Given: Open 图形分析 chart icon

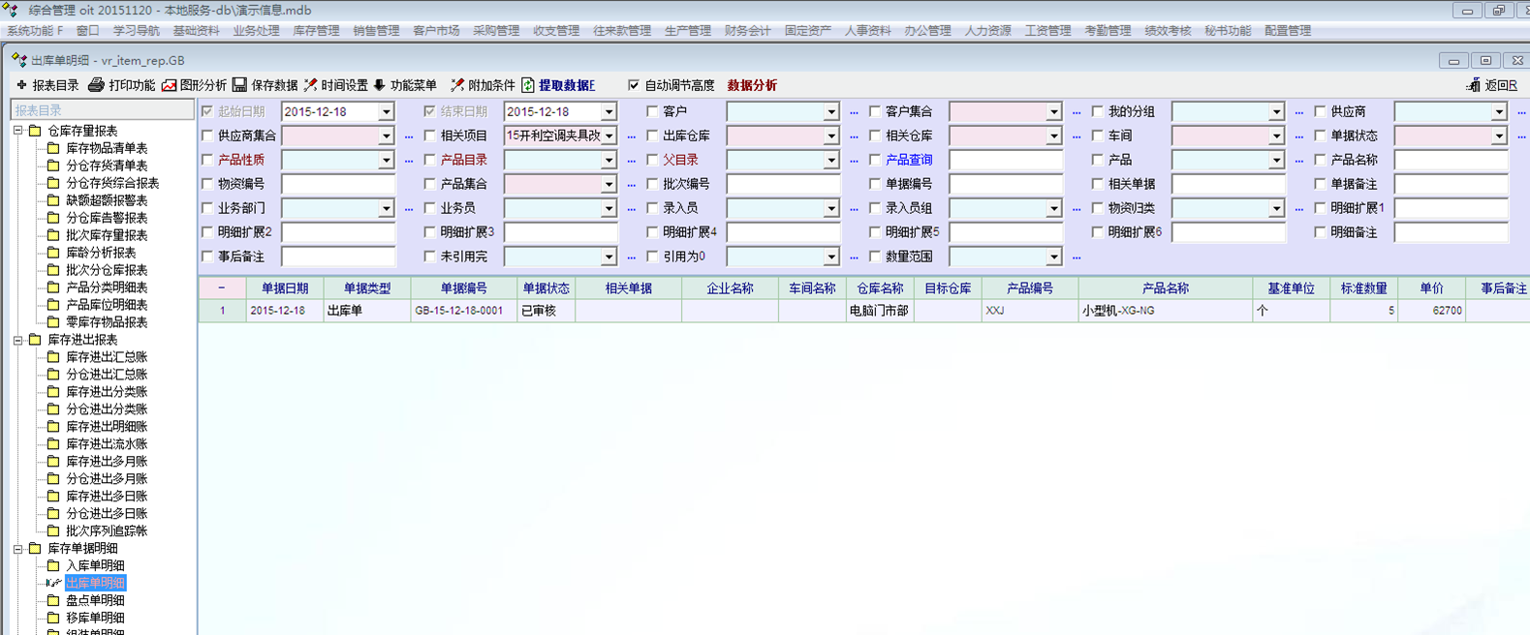Looking at the screenshot, I should tap(170, 85).
